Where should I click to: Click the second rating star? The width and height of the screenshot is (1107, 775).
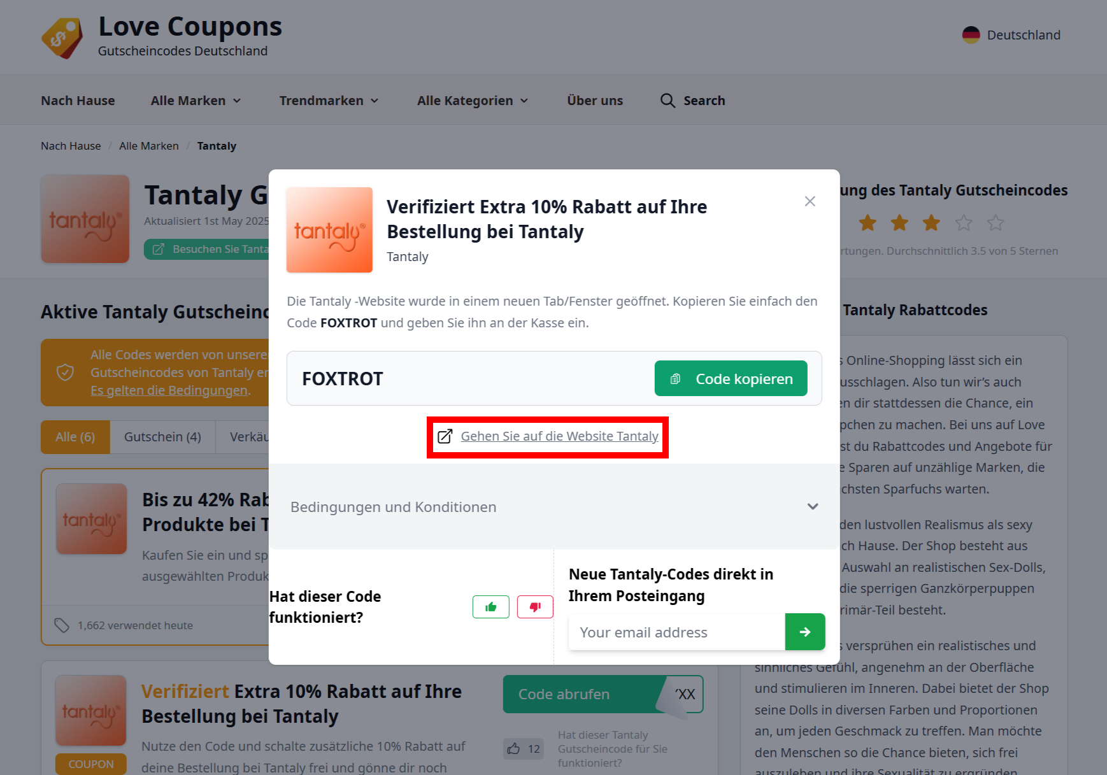[x=899, y=223]
